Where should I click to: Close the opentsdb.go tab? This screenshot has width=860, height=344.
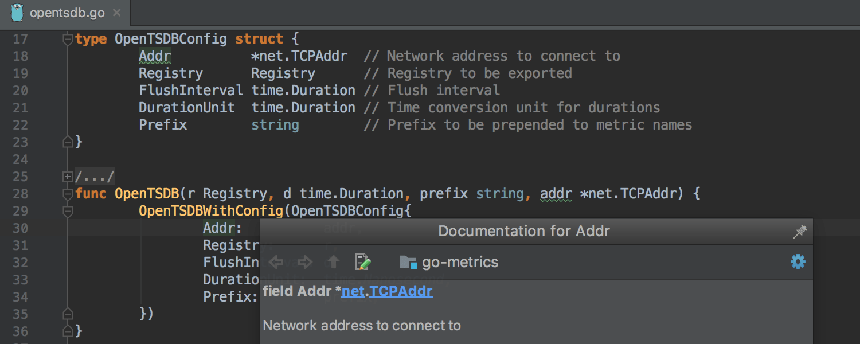(x=117, y=13)
